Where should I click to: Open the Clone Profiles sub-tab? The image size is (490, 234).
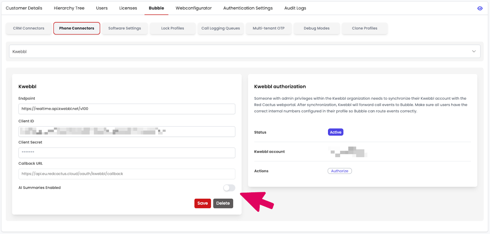pos(365,28)
